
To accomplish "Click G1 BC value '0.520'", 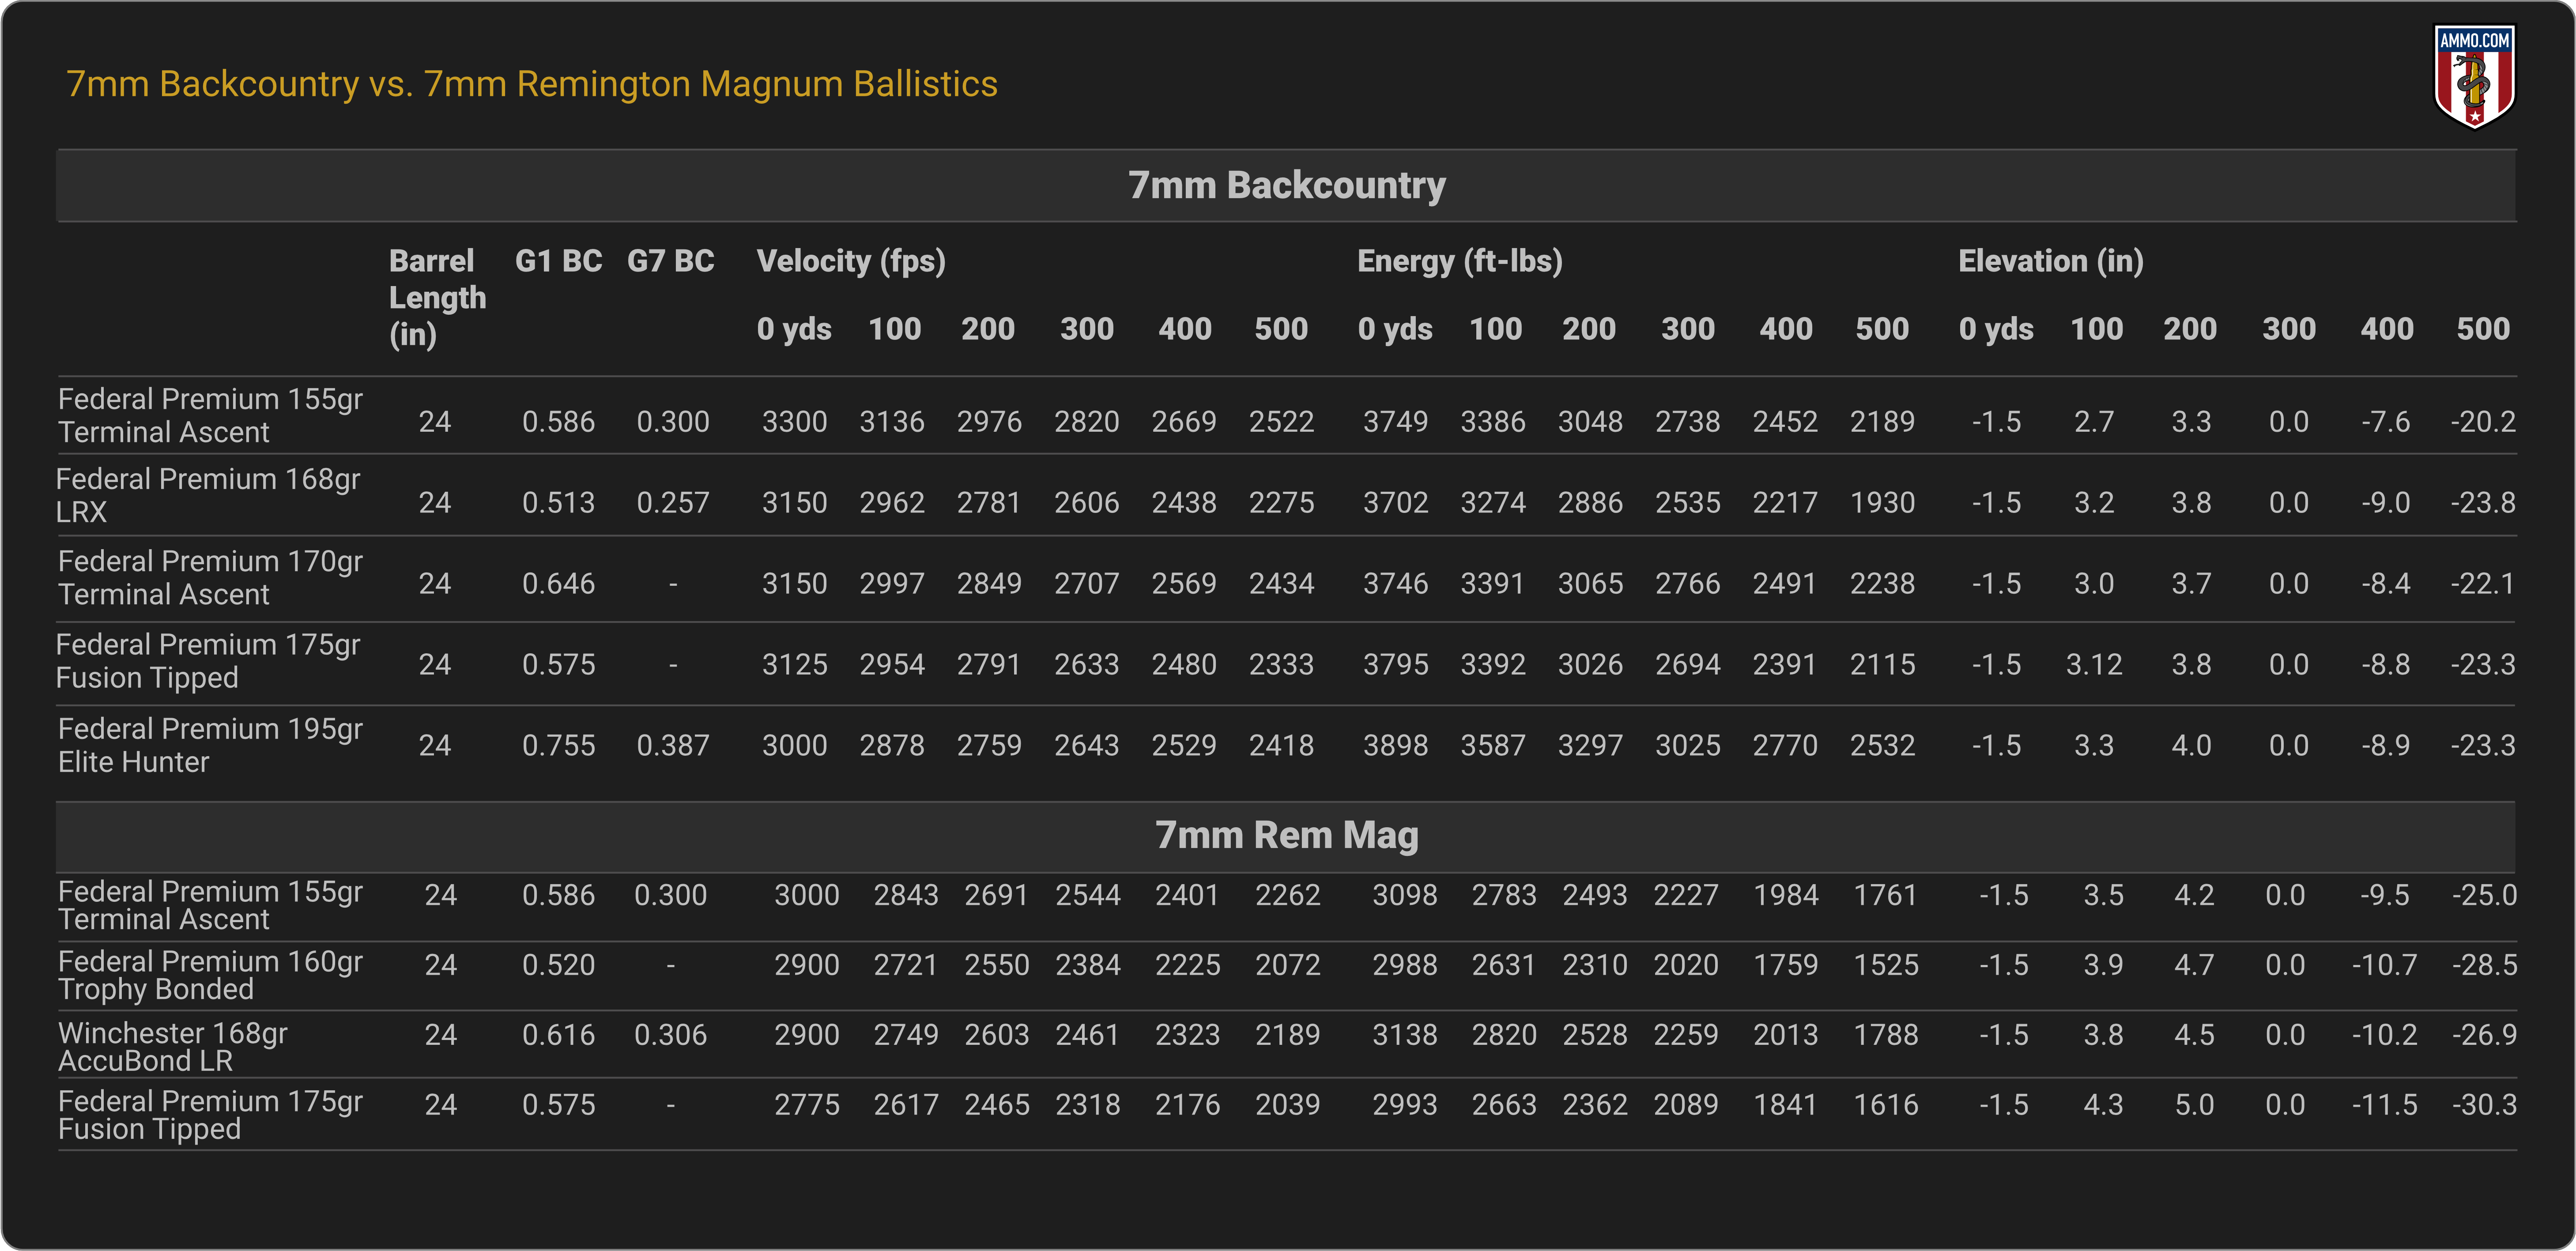I will coord(558,965).
